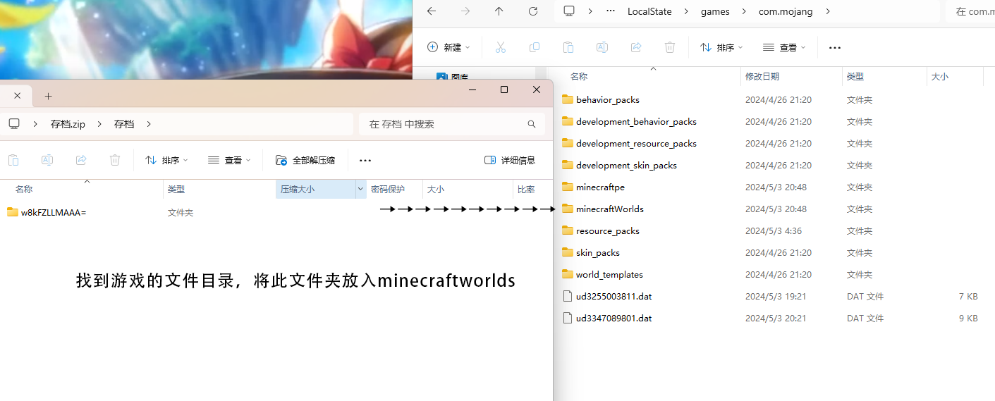Screen dimensions: 995x401
Task: Open the 排序 (Sort) dropdown in 存档 window
Action: click(166, 160)
